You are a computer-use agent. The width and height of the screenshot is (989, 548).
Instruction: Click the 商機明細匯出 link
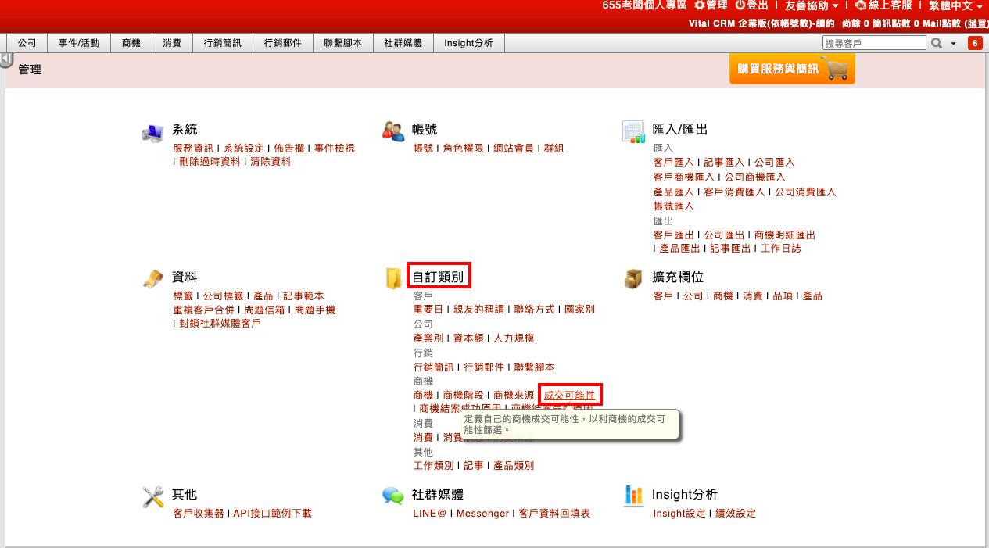pos(785,235)
